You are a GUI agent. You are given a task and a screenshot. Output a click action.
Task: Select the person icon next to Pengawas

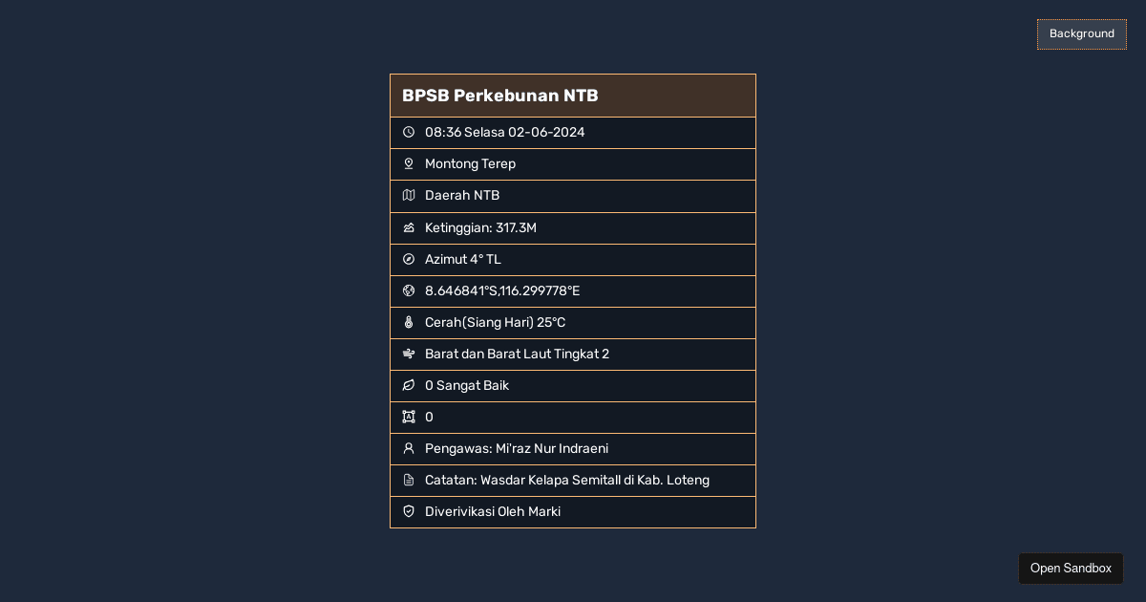[x=409, y=448]
